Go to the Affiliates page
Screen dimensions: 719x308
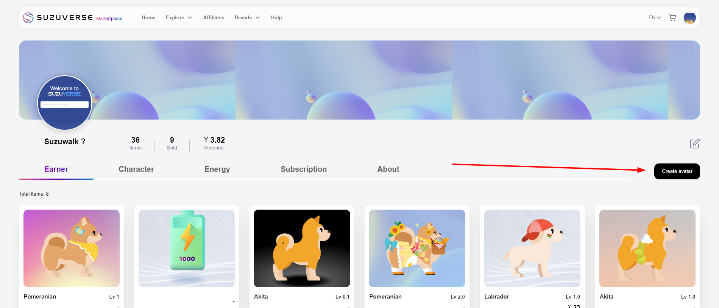tap(214, 18)
